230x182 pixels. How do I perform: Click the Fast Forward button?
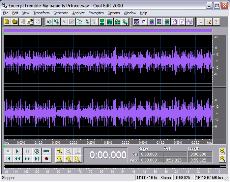click(x=27, y=159)
